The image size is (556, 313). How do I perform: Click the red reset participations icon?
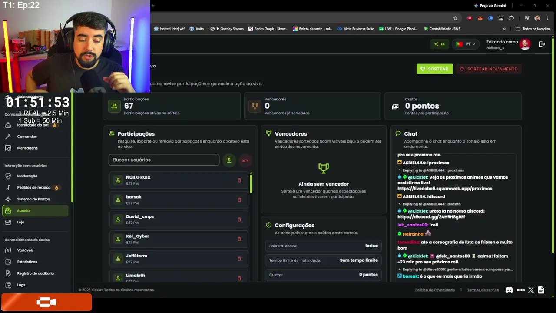tap(245, 160)
